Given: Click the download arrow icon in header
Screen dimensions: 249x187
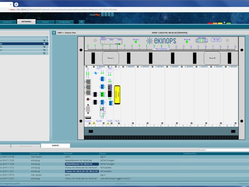Looking at the screenshot, I should click(224, 23).
